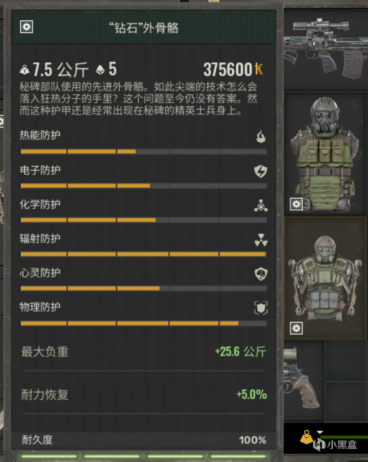Click the gear icon in tooltip header
Screen dimensions: 368x462
tap(27, 27)
